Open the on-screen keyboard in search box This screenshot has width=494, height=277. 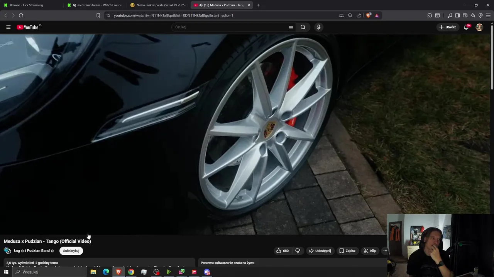click(291, 27)
